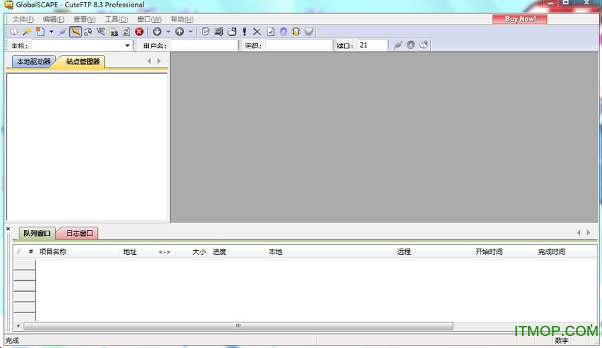This screenshot has height=348, width=602.
Task: Launch the Connection Wizard wand icon
Action: point(27,32)
